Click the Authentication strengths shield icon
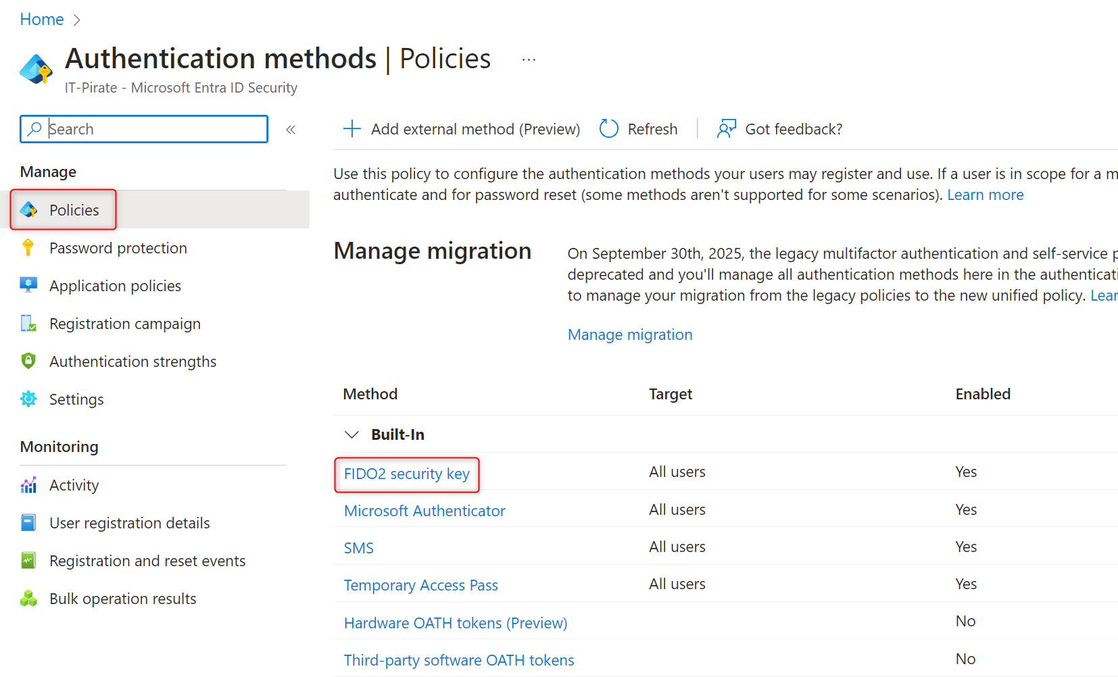Screen dimensions: 1118x677 [x=28, y=361]
